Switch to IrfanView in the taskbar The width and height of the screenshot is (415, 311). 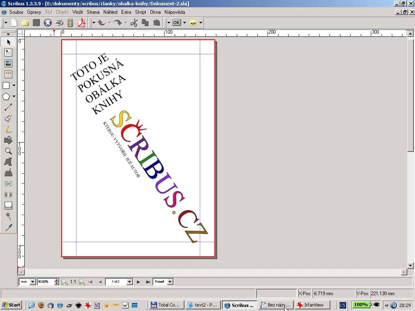tap(312, 305)
